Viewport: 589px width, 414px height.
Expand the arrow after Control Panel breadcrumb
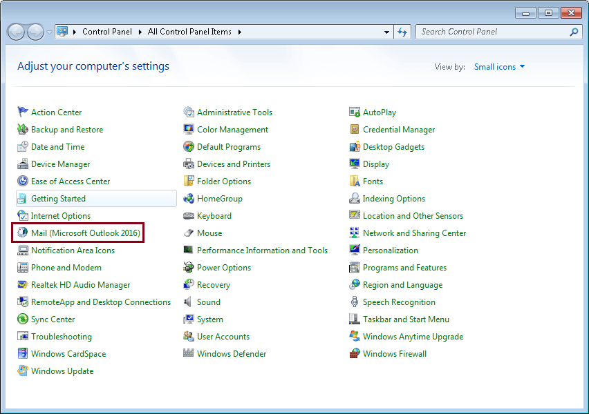tap(140, 32)
